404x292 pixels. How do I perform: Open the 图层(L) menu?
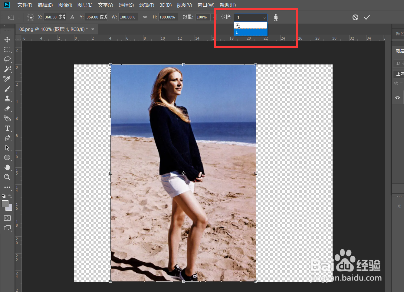click(85, 5)
